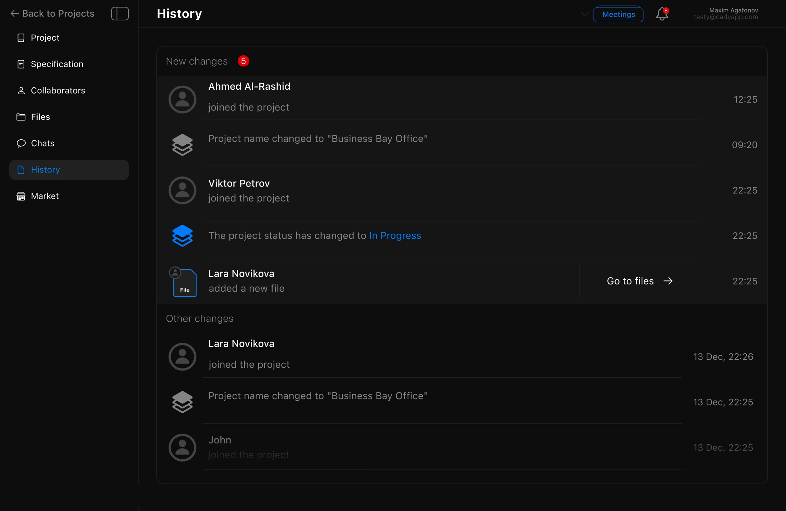The width and height of the screenshot is (786, 511).
Task: Toggle the sidebar collapse panel icon
Action: (120, 14)
